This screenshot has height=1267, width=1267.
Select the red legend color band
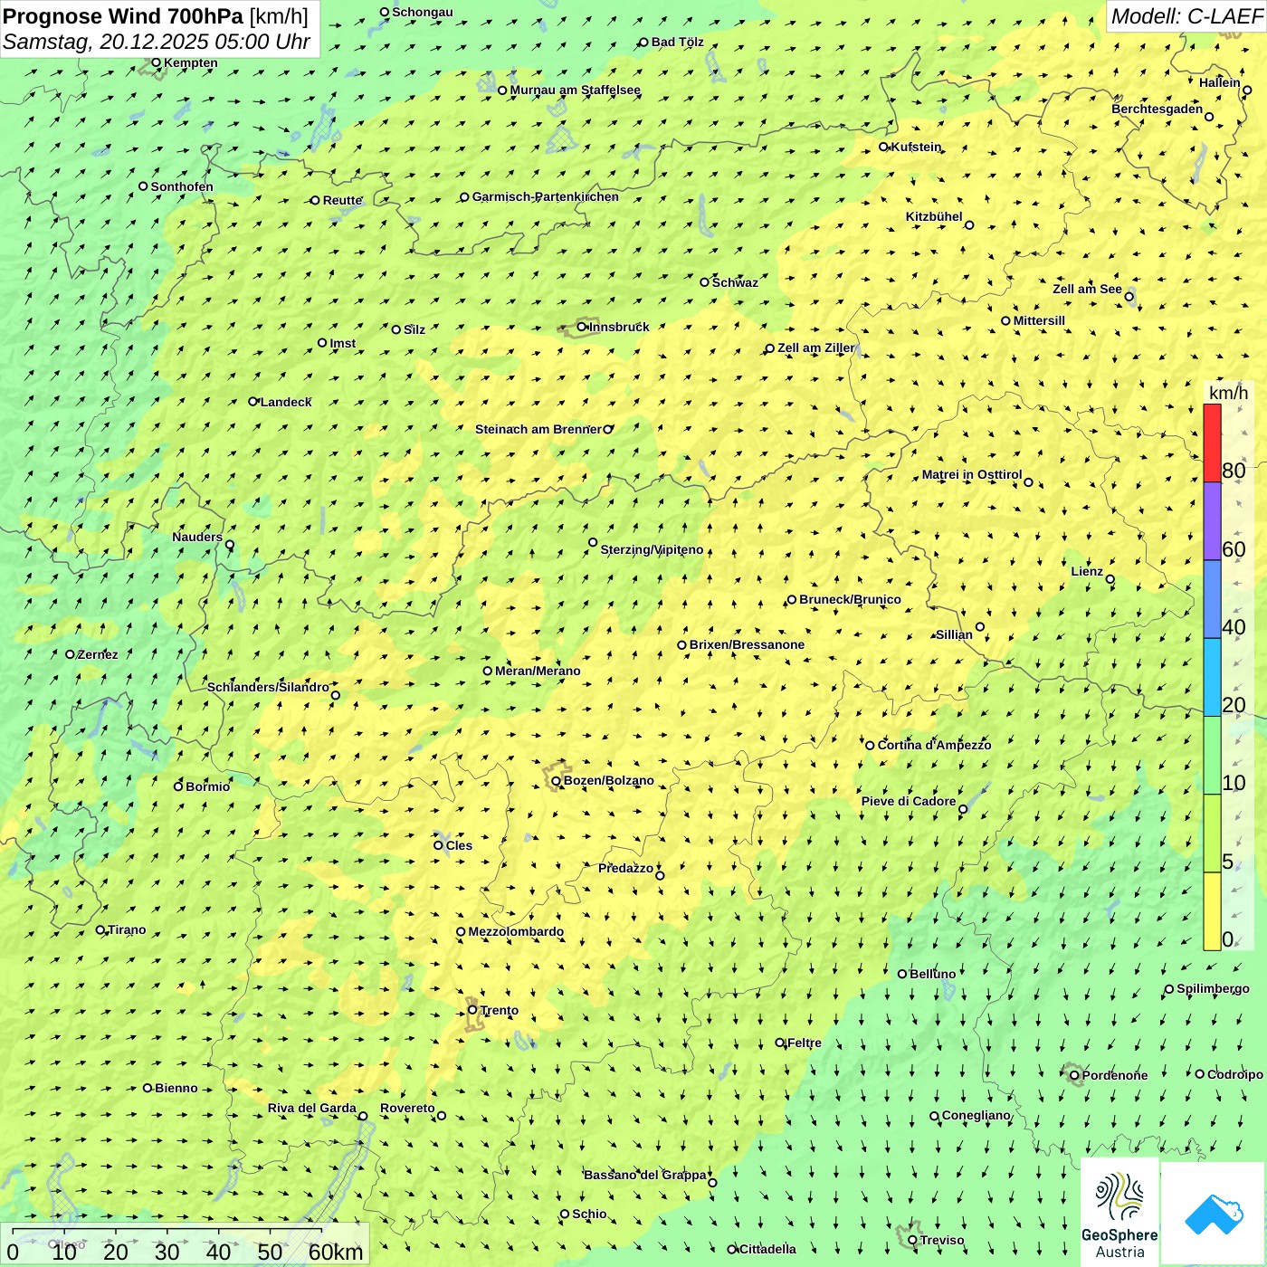[1212, 443]
